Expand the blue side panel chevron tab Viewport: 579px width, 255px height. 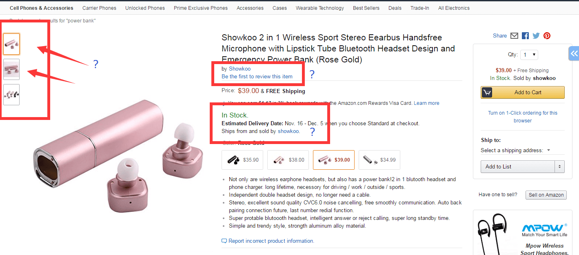point(574,53)
